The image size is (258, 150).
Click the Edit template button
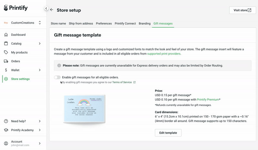click(x=168, y=133)
